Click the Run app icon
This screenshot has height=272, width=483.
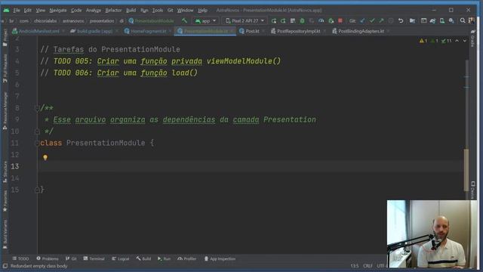(273, 20)
